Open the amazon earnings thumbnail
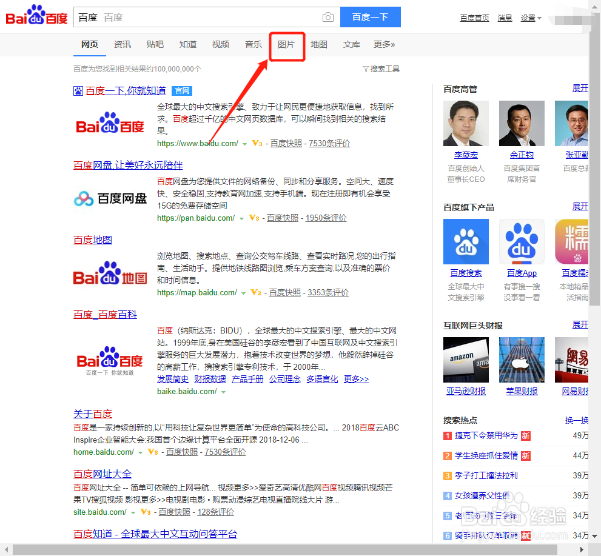The height and width of the screenshot is (556, 601). (466, 360)
